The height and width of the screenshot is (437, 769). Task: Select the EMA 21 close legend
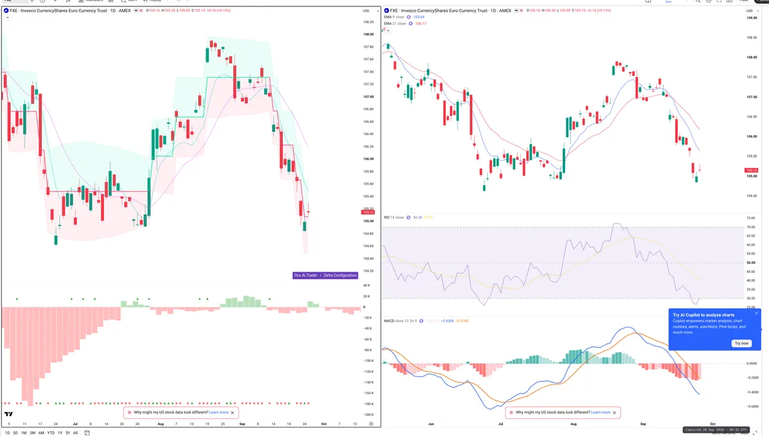[395, 24]
